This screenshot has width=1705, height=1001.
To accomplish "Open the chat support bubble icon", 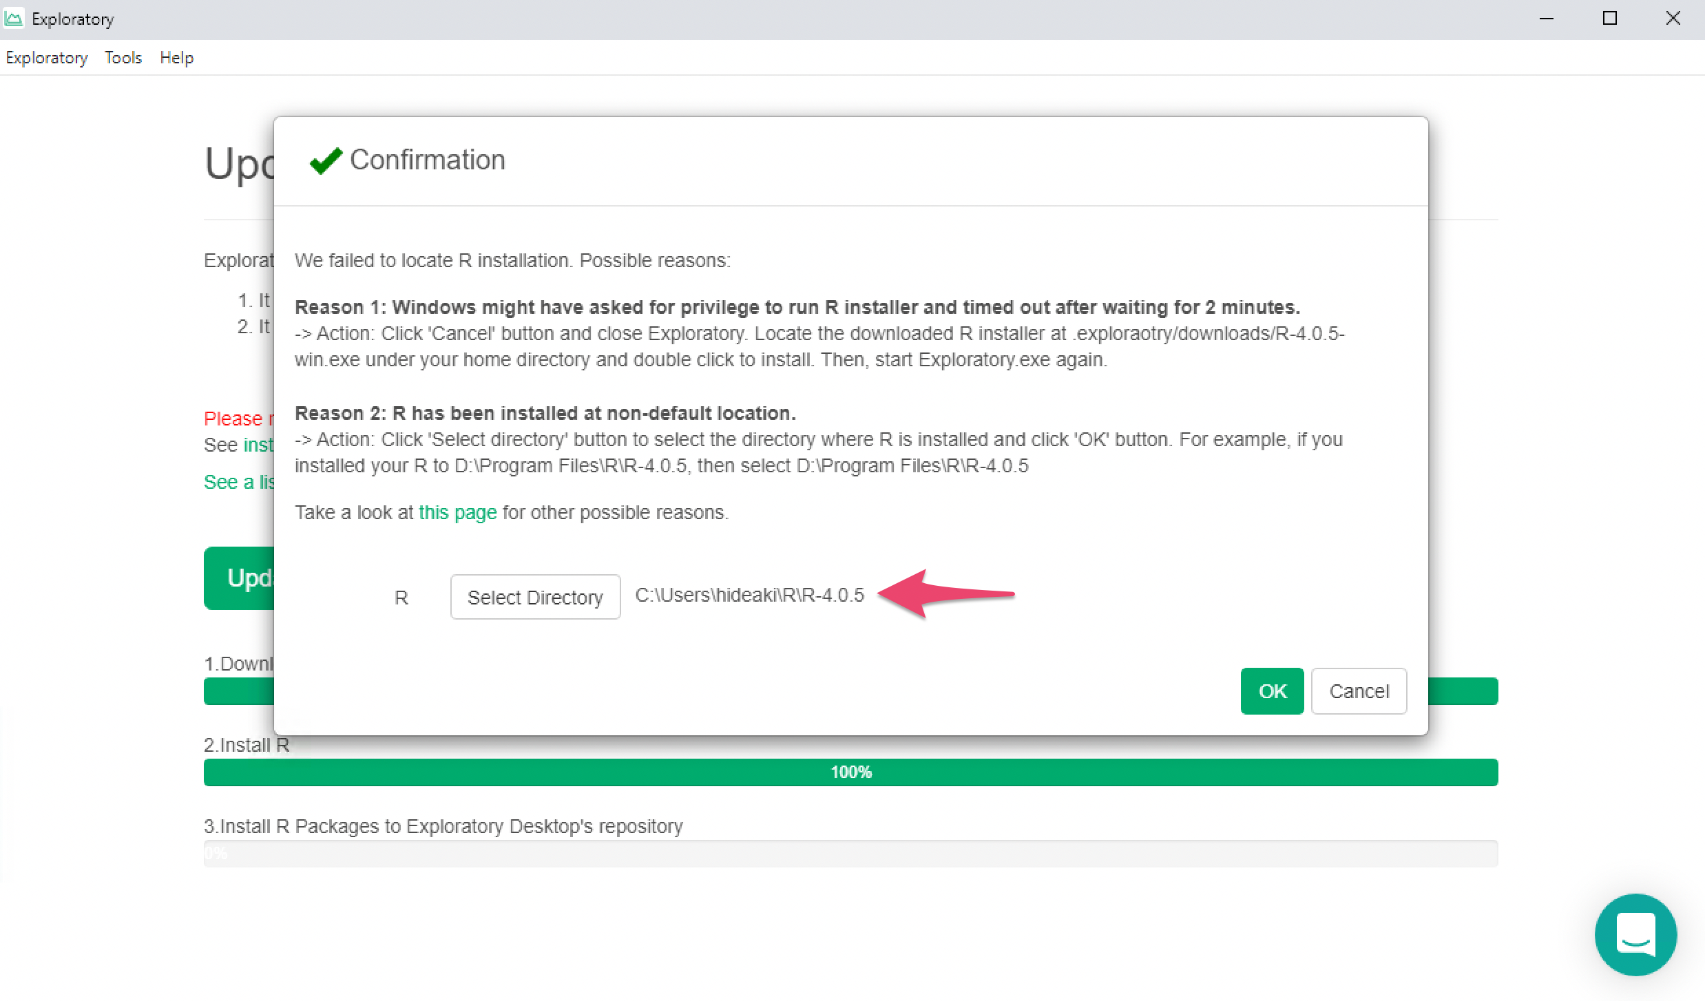I will click(1635, 934).
